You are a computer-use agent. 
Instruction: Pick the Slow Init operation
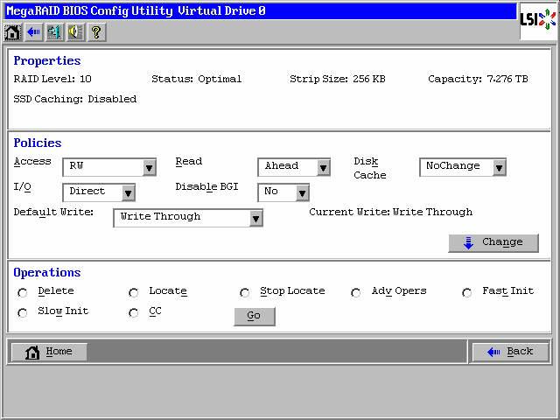tap(23, 313)
